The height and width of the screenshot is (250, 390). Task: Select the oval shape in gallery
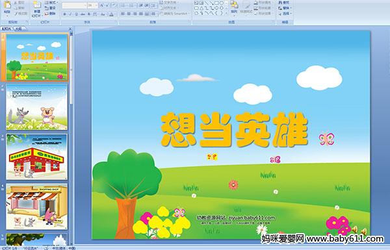point(222,3)
